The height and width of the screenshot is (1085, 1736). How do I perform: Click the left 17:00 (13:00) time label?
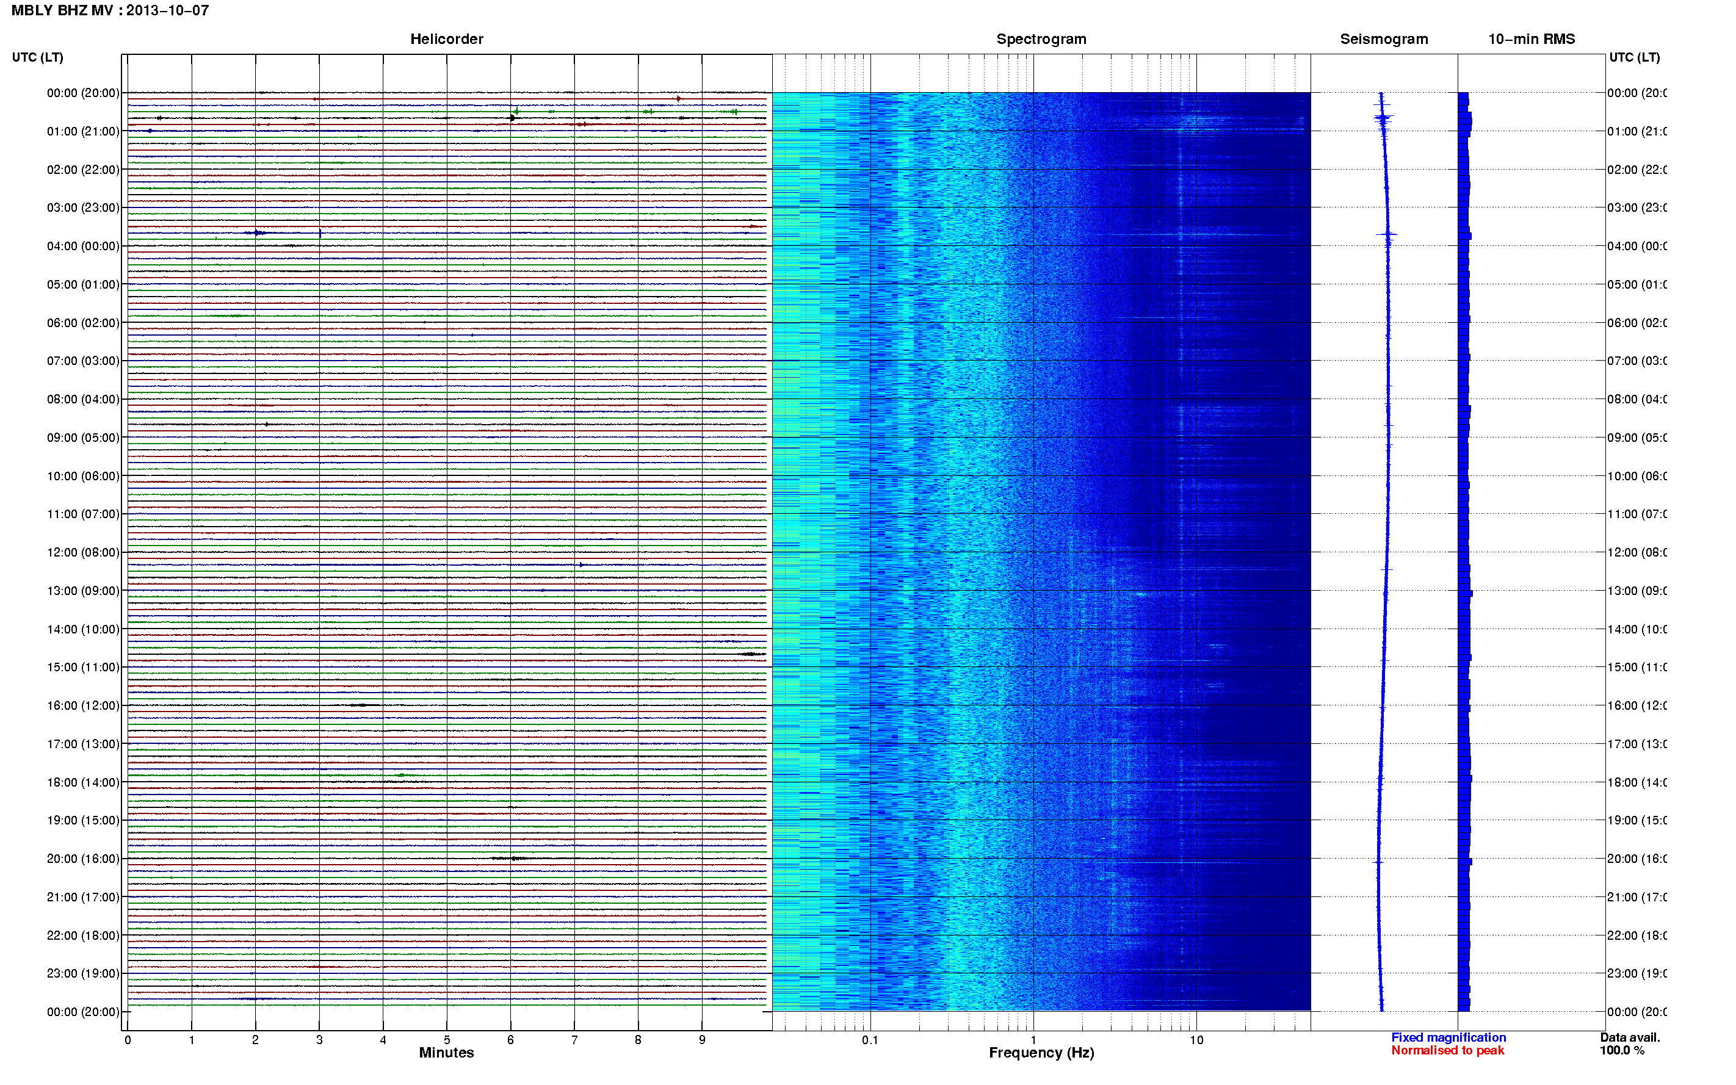[x=83, y=744]
